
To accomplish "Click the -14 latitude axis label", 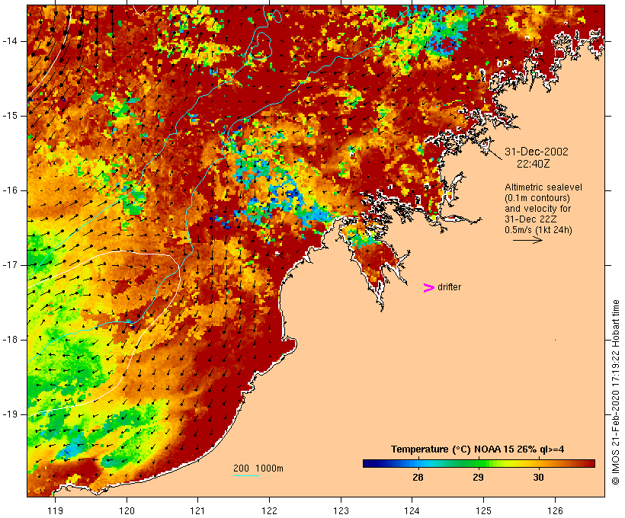I will [x=9, y=41].
